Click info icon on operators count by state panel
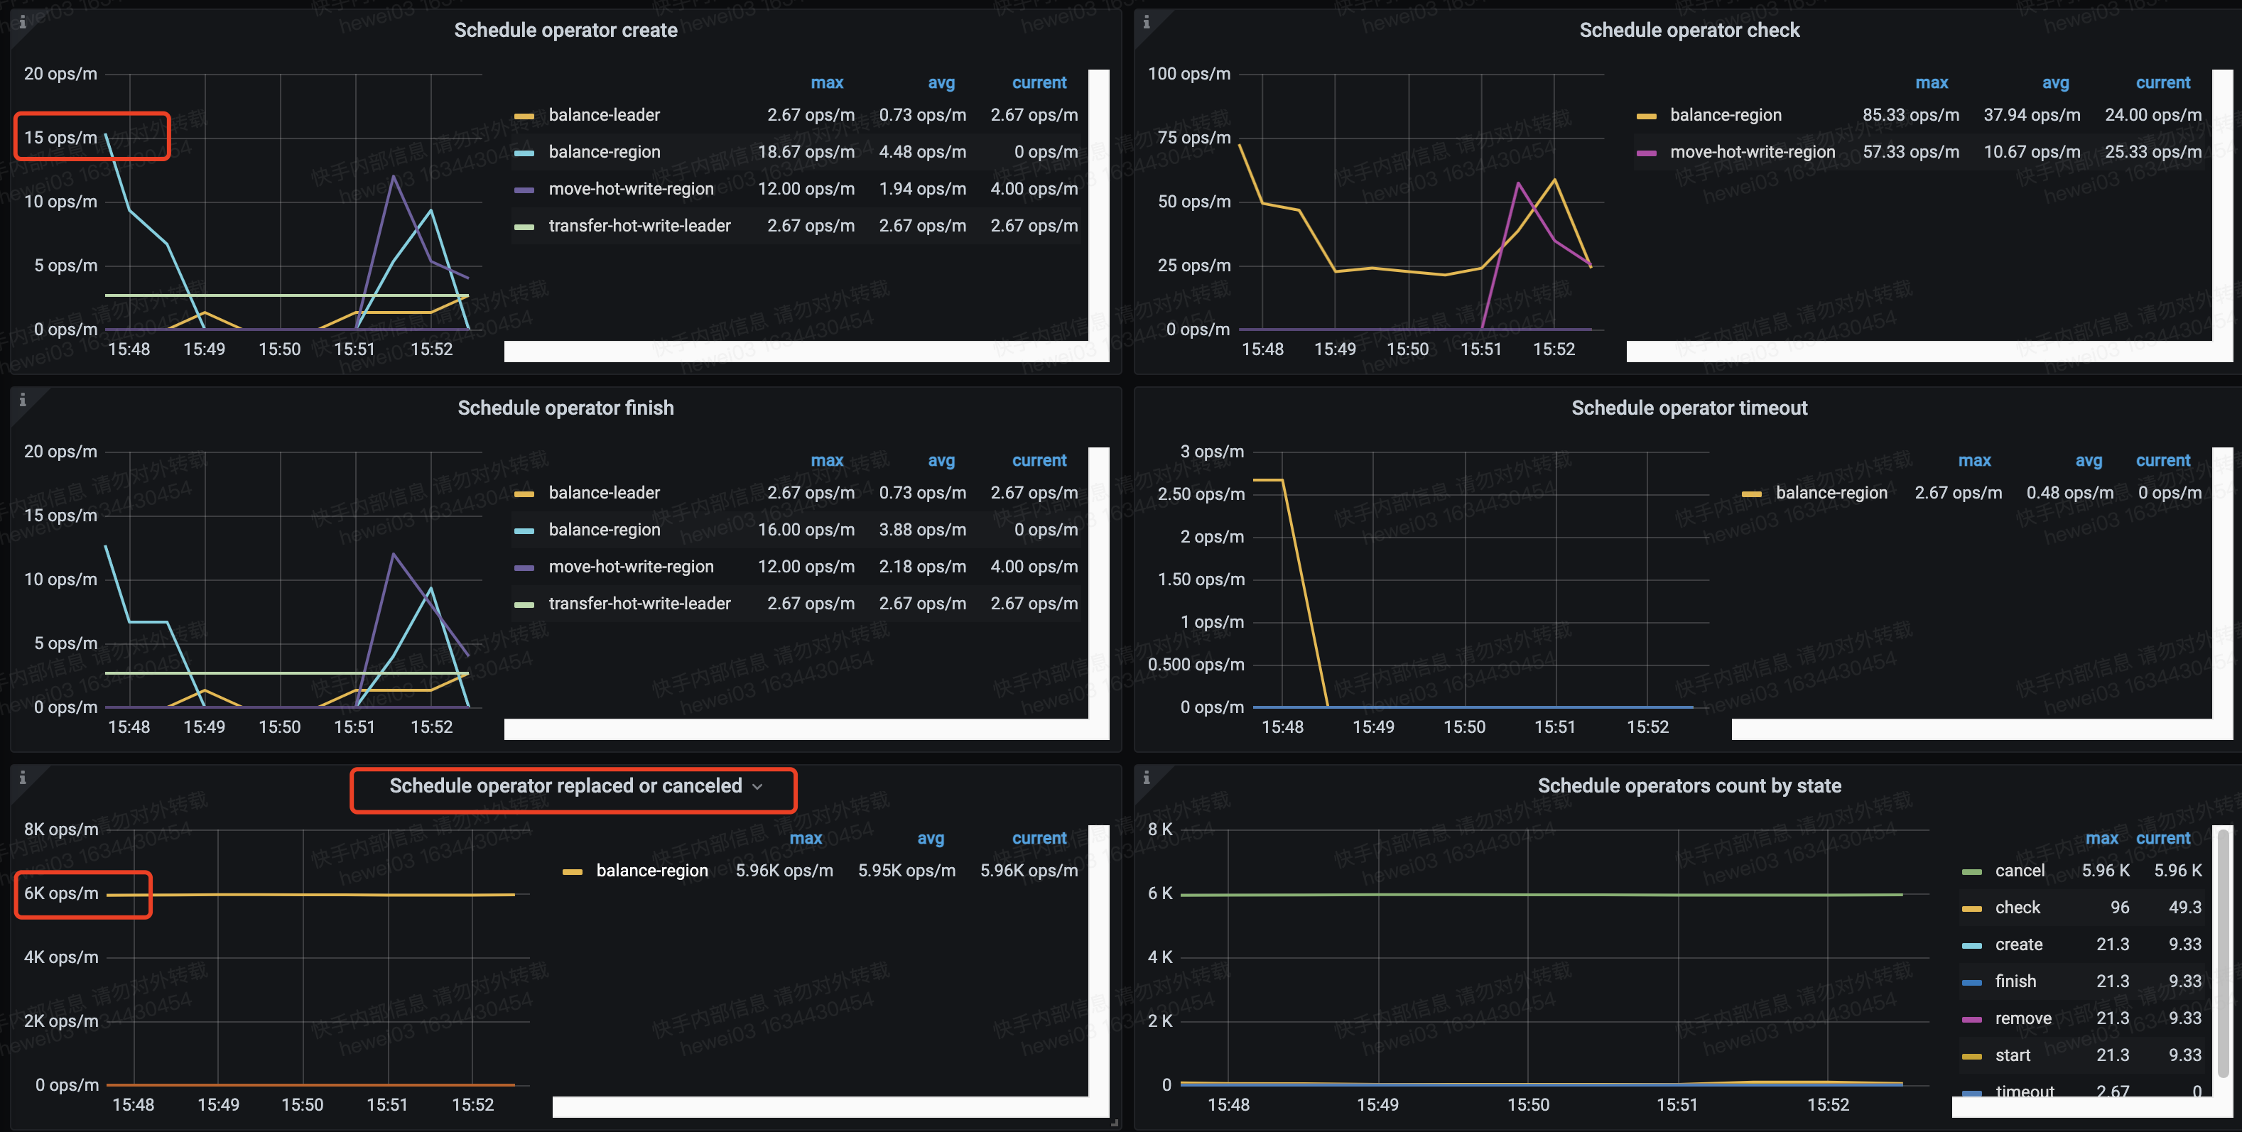2242x1132 pixels. (1147, 777)
